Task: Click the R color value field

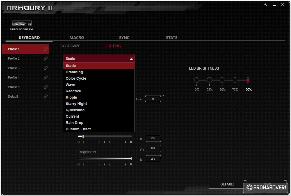Action: [x=153, y=138]
